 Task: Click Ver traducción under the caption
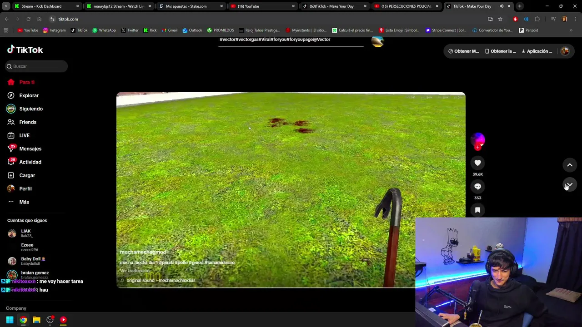click(135, 271)
